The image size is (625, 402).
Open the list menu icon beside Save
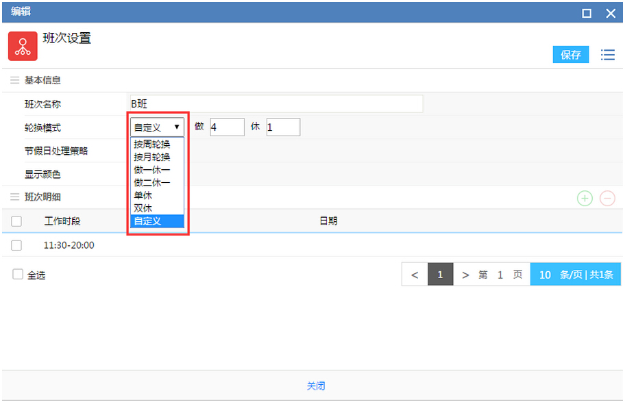[x=607, y=55]
